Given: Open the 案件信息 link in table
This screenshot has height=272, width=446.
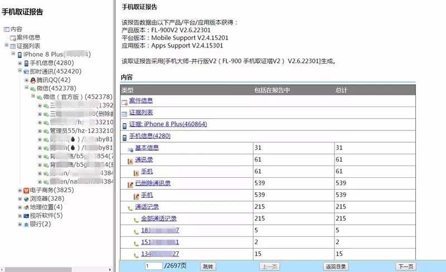Looking at the screenshot, I should click(141, 100).
